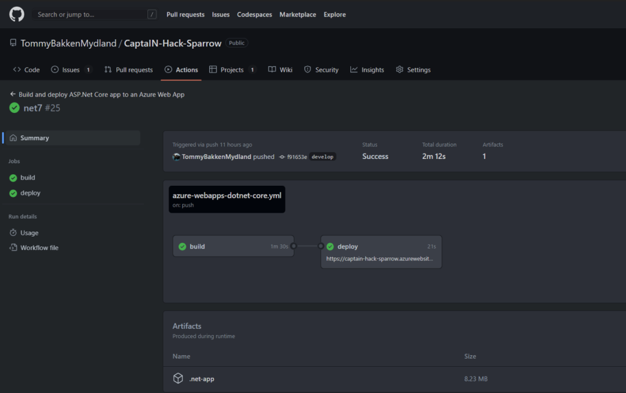The height and width of the screenshot is (393, 626).
Task: Open Usage under Run details
Action: 29,233
